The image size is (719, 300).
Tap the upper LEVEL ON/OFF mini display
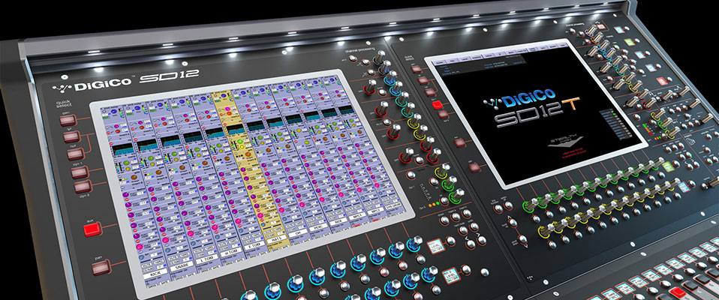pyautogui.click(x=436, y=246)
